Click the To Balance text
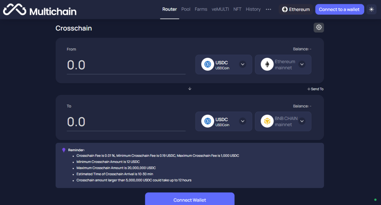 [x=302, y=106]
